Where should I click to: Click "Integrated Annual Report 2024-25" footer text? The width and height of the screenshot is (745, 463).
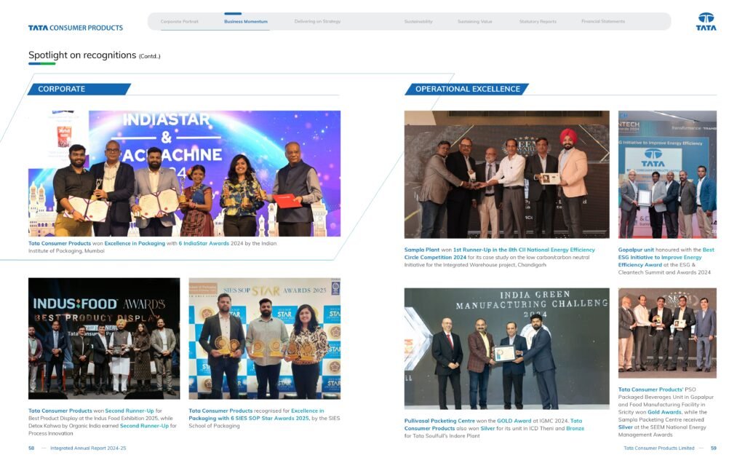click(x=88, y=448)
